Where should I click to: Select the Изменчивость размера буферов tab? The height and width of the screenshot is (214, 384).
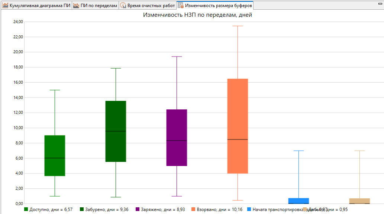click(215, 5)
